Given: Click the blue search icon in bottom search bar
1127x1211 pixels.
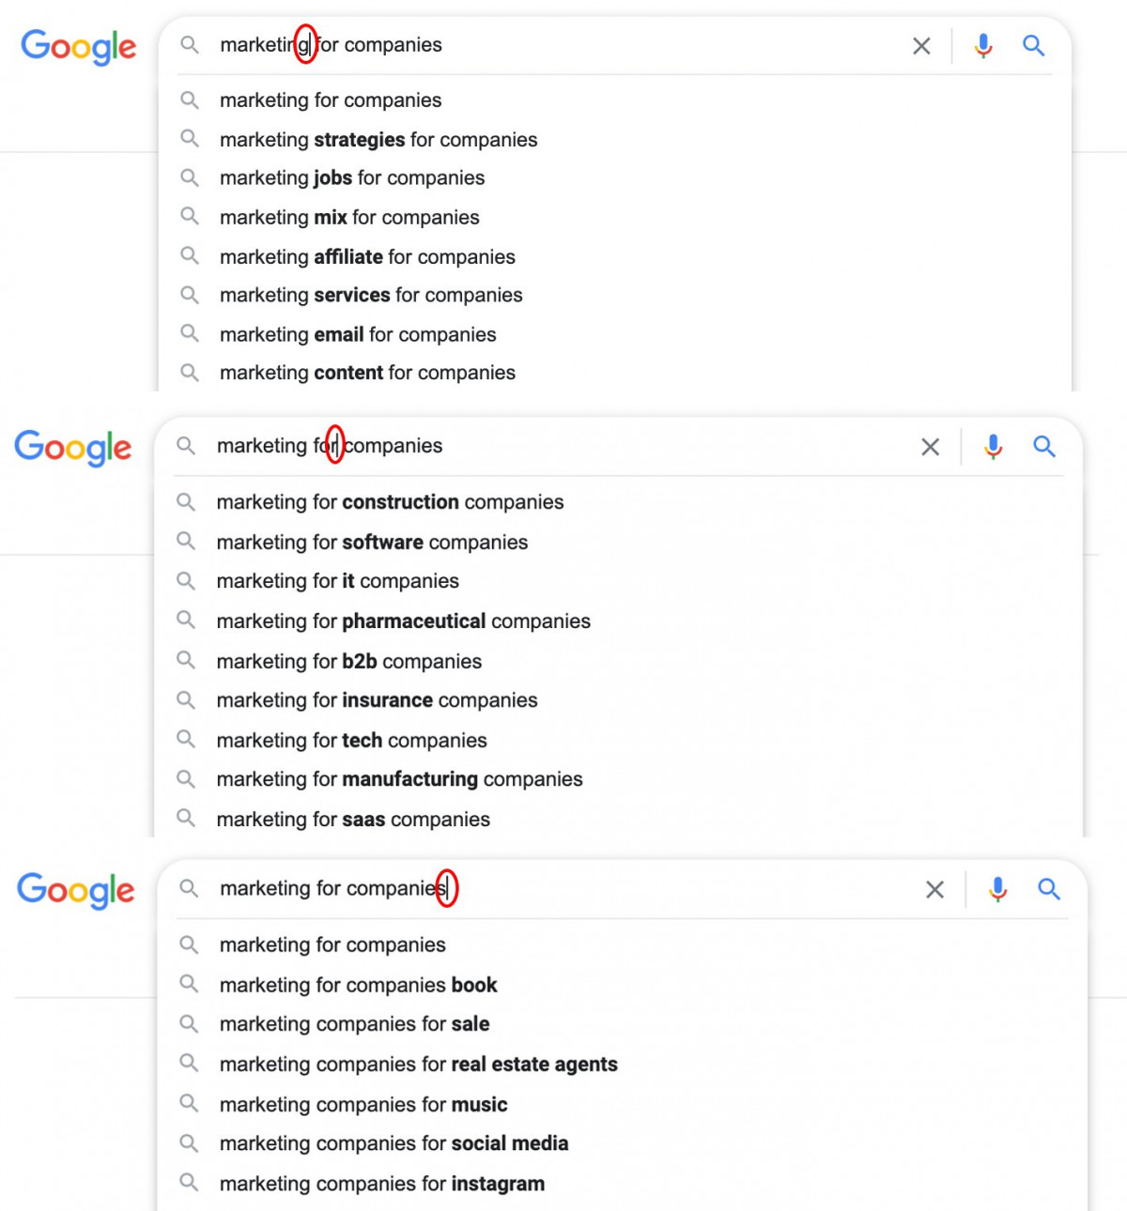Looking at the screenshot, I should (x=1049, y=889).
